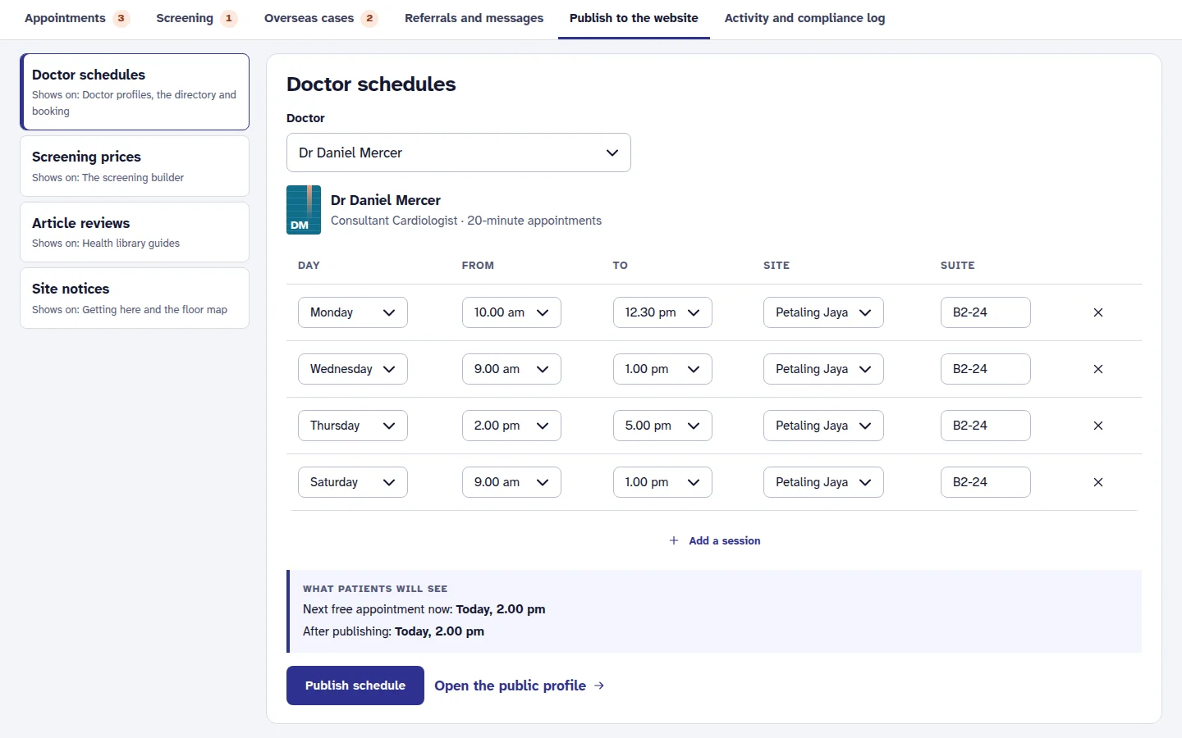1182x738 pixels.
Task: Select the Doctor schedules sidebar card
Action: point(135,92)
